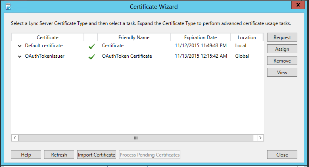Refresh the certificate list
309x167 pixels.
pos(59,154)
